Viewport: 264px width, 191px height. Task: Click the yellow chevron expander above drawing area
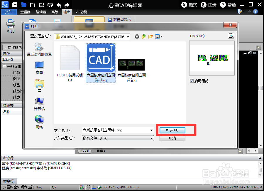[x=258, y=47]
